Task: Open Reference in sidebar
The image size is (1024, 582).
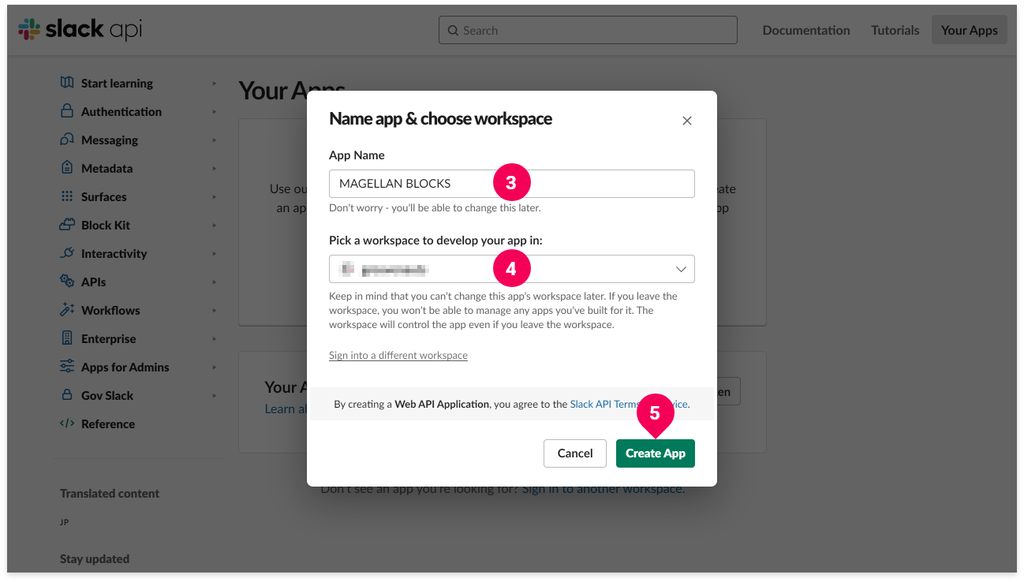Action: (108, 423)
